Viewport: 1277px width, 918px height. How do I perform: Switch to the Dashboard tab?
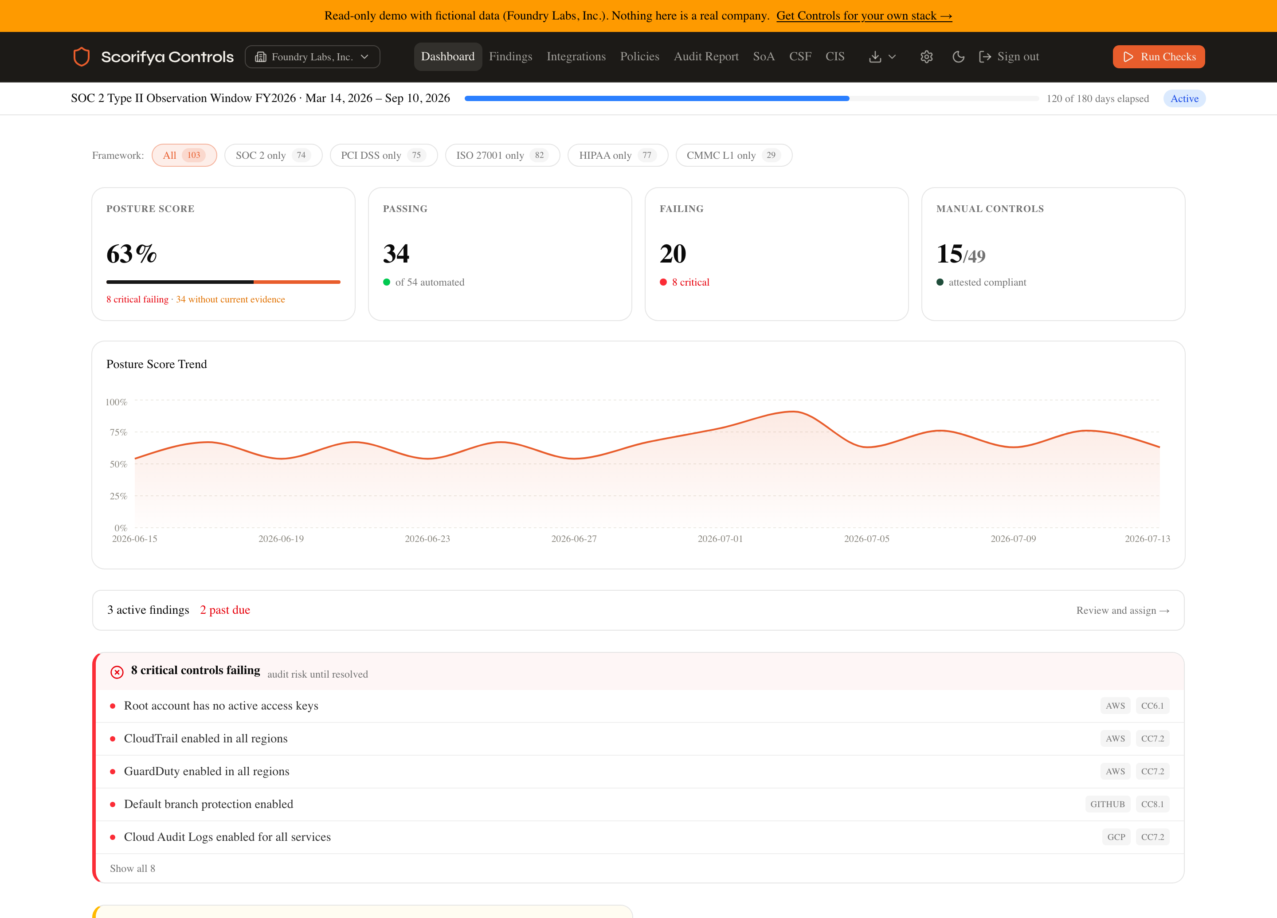tap(448, 57)
